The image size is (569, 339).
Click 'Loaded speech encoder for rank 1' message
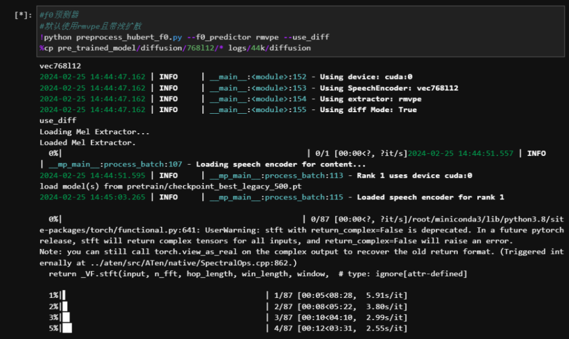pos(430,197)
